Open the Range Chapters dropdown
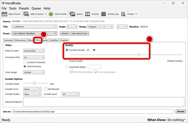Image resolution: width=188 pixels, height=123 pixels. 94,27
